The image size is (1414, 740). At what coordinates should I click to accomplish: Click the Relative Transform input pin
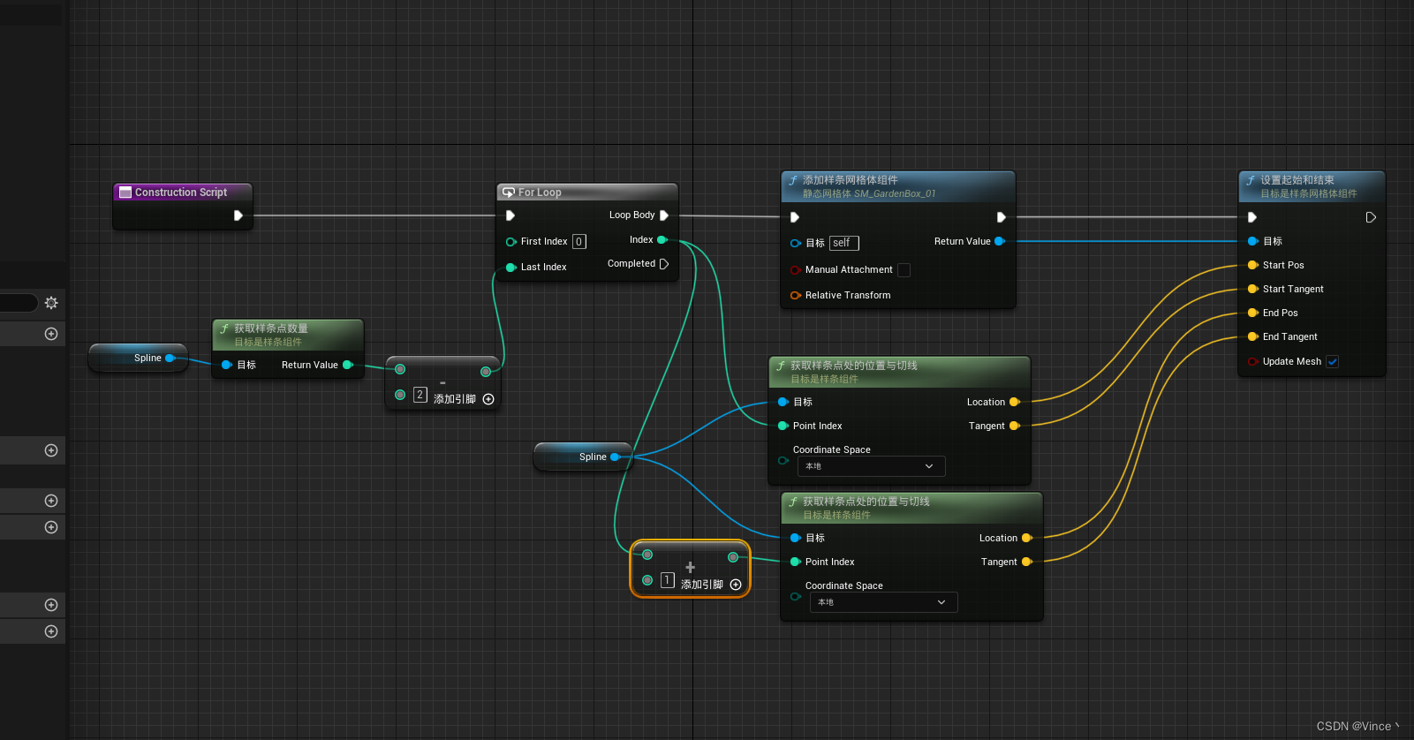click(795, 295)
